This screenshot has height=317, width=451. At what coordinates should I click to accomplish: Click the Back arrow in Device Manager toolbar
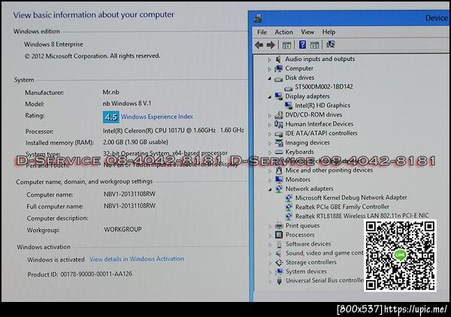pyautogui.click(x=259, y=45)
